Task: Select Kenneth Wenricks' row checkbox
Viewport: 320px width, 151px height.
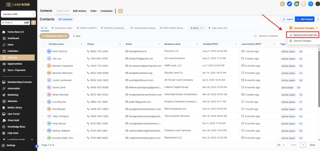Action: [43, 73]
